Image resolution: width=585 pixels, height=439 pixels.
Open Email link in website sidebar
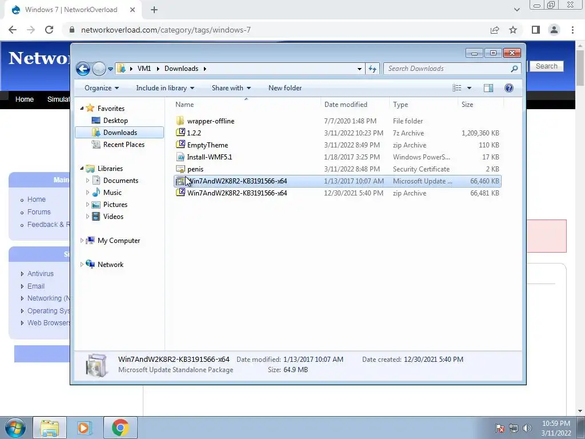[x=36, y=286]
